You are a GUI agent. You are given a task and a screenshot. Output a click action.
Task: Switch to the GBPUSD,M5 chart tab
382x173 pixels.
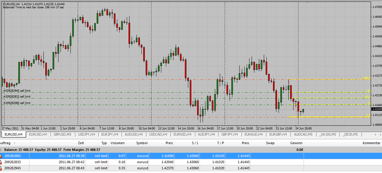(62, 134)
